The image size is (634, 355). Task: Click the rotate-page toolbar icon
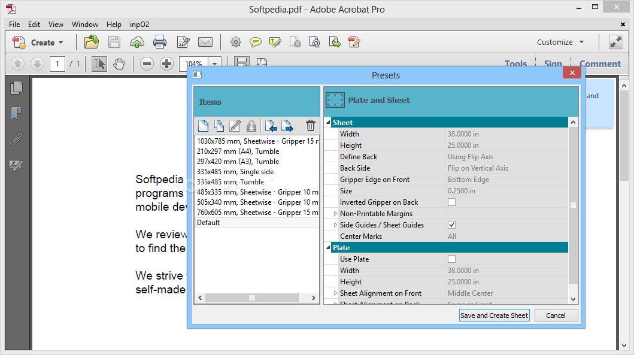tap(314, 42)
